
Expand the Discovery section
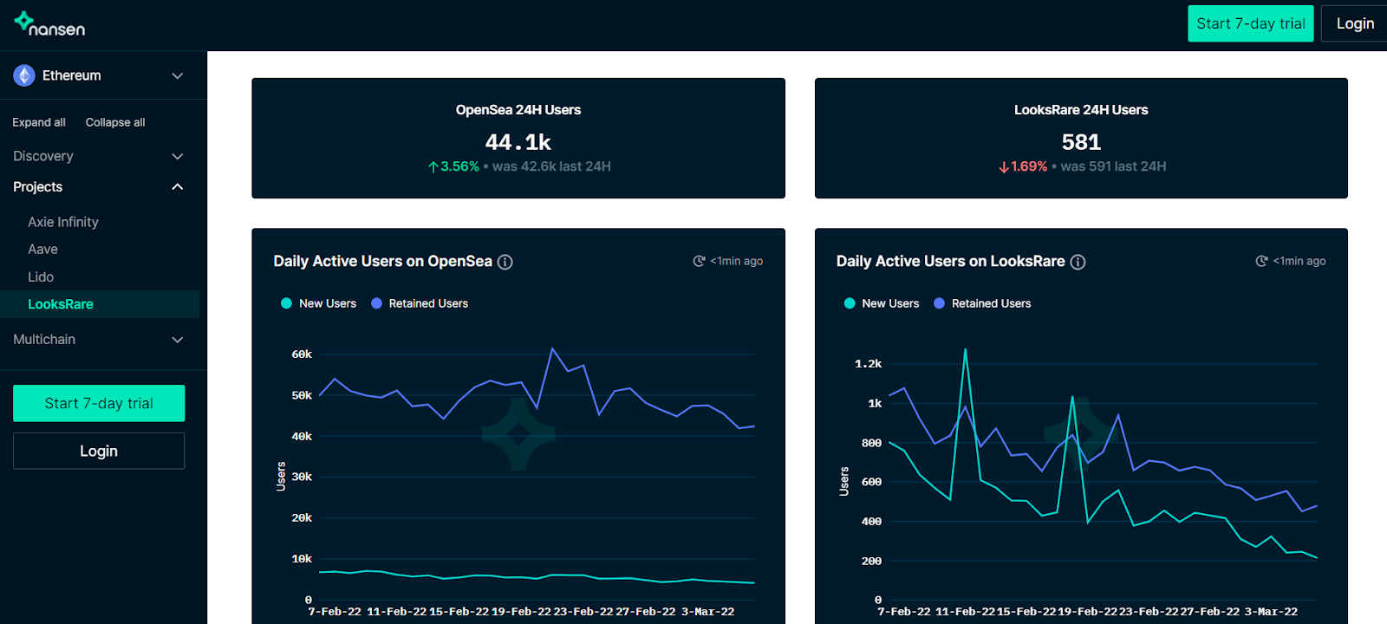point(177,157)
